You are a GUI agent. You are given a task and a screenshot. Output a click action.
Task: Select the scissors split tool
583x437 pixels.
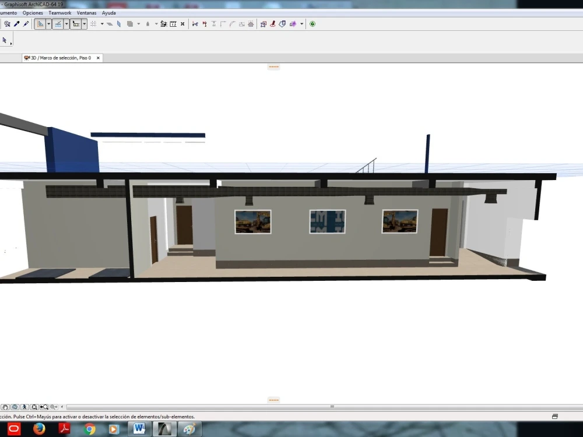coord(195,24)
